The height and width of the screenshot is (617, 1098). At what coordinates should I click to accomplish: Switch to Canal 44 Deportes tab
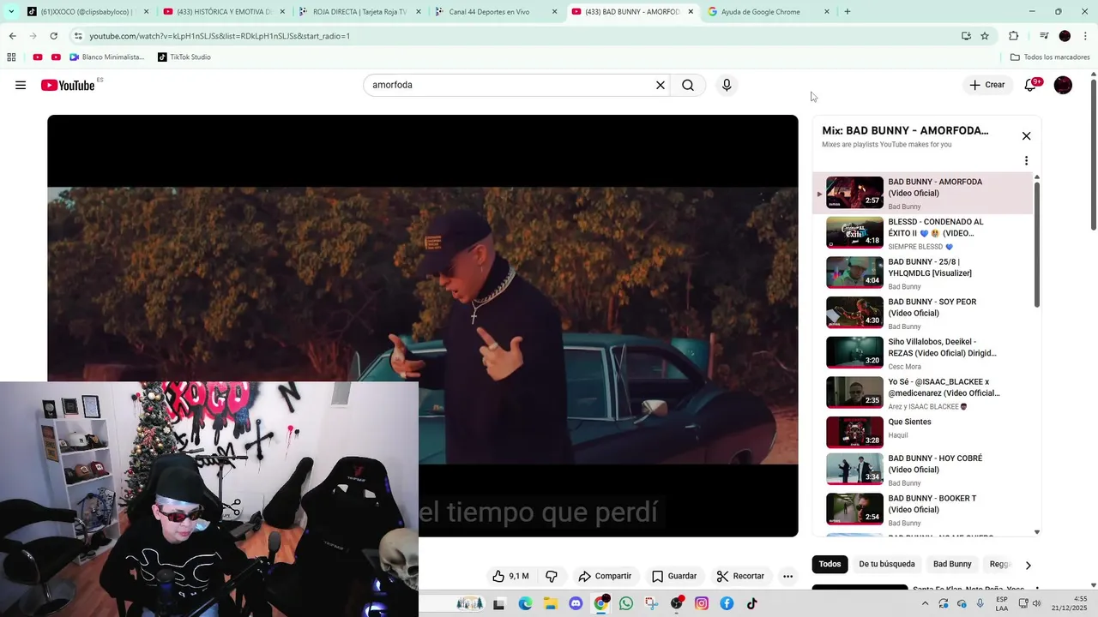coord(495,12)
